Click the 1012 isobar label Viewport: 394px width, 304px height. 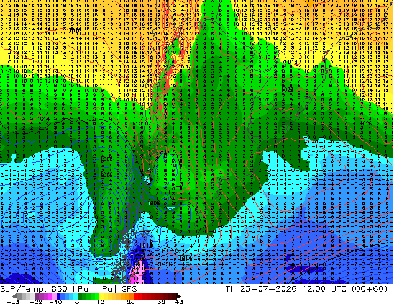146,246
